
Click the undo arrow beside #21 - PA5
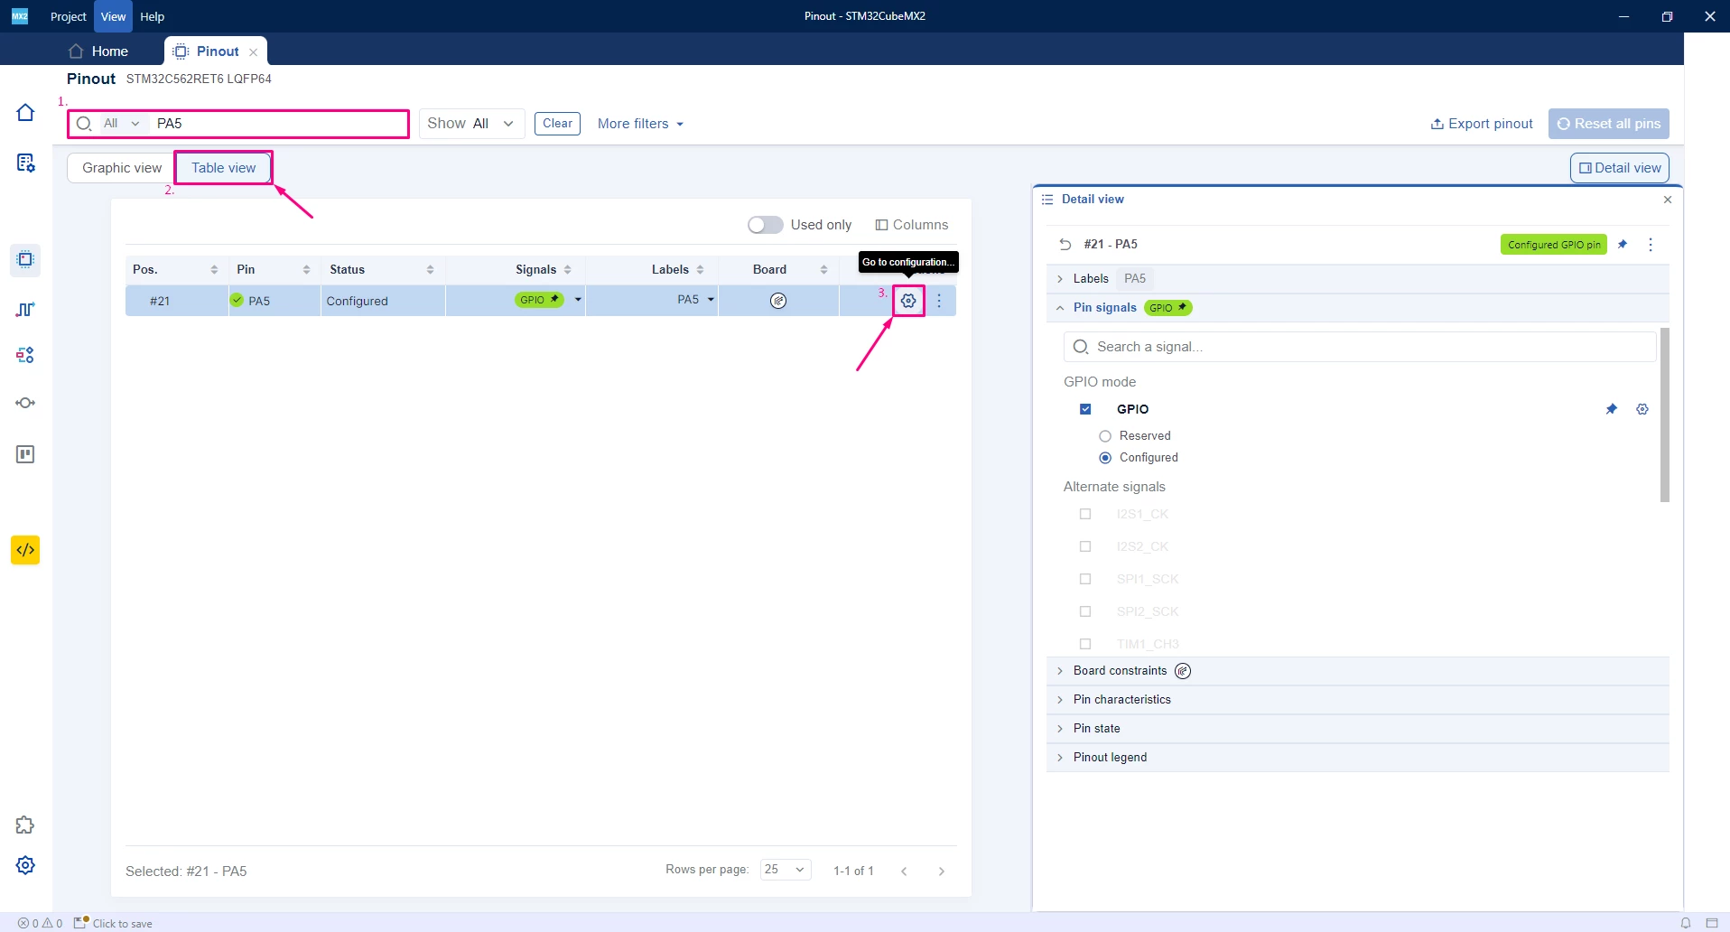(x=1065, y=245)
